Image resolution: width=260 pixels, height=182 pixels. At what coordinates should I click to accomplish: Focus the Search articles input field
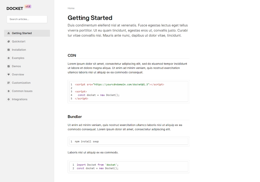(x=27, y=19)
